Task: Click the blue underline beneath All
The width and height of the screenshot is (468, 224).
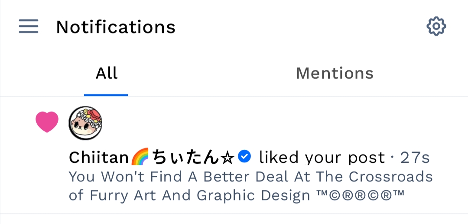Action: (x=106, y=95)
